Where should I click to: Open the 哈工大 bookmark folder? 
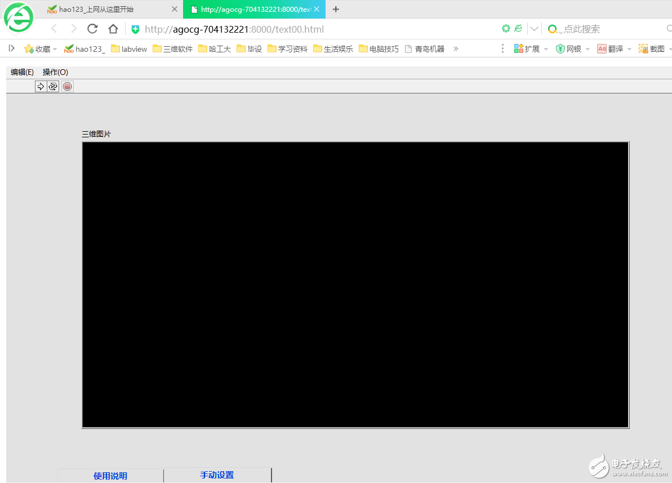point(215,49)
